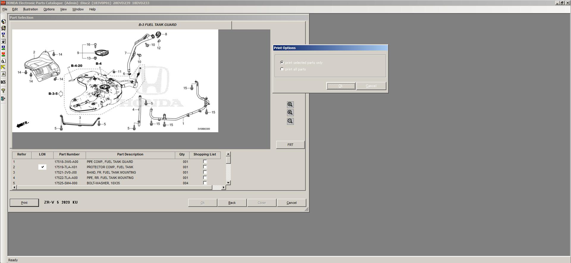The image size is (571, 263).
Task: Select 'print all parts' radio button
Action: pyautogui.click(x=282, y=69)
